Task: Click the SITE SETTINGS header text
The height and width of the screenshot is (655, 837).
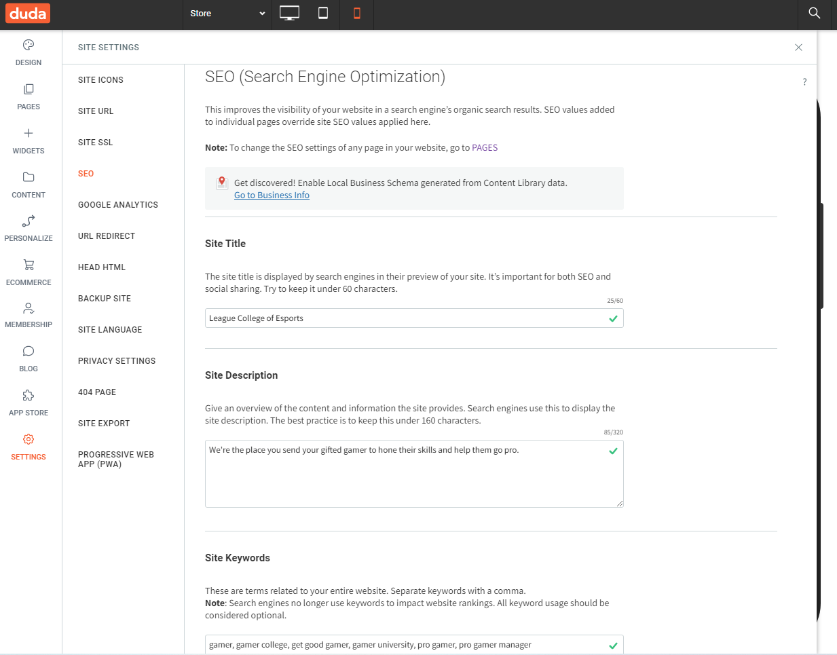Action: click(x=109, y=48)
